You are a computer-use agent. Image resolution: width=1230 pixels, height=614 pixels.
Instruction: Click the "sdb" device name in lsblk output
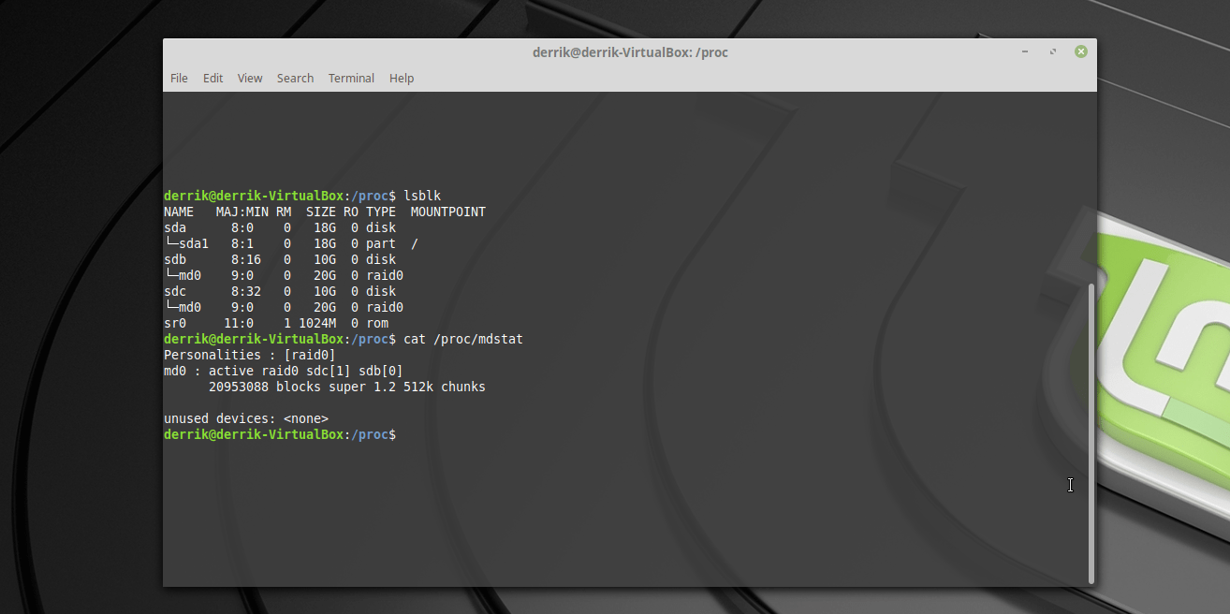pyautogui.click(x=175, y=259)
